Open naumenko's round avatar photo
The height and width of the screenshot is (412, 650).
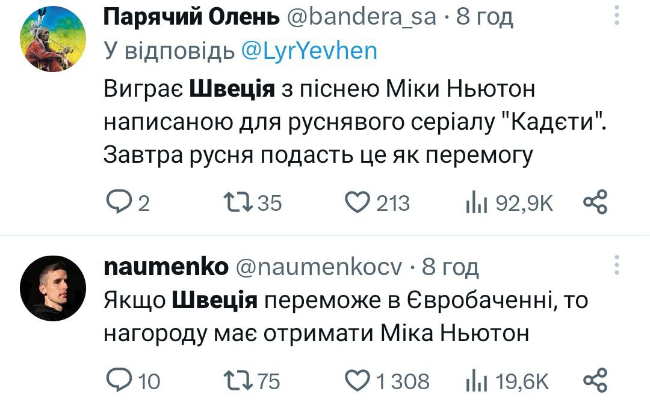click(51, 288)
